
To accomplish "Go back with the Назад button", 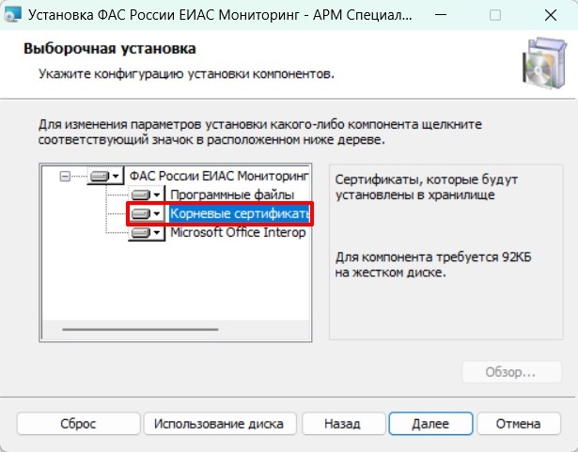I will coord(342,424).
